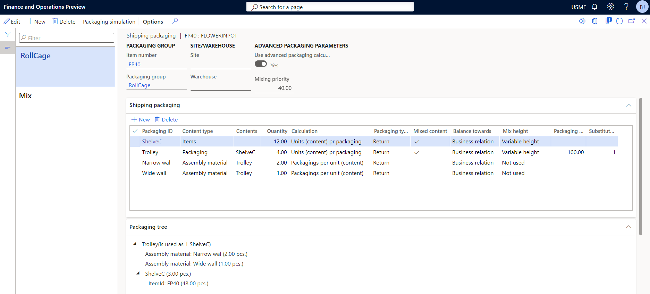The height and width of the screenshot is (294, 650).
Task: Open notifications bell
Action: (594, 7)
